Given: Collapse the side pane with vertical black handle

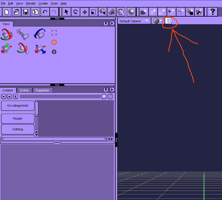Looking at the screenshot, I should [x=116, y=140].
